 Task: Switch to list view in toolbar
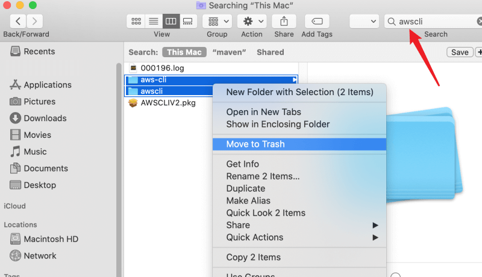pyautogui.click(x=153, y=21)
